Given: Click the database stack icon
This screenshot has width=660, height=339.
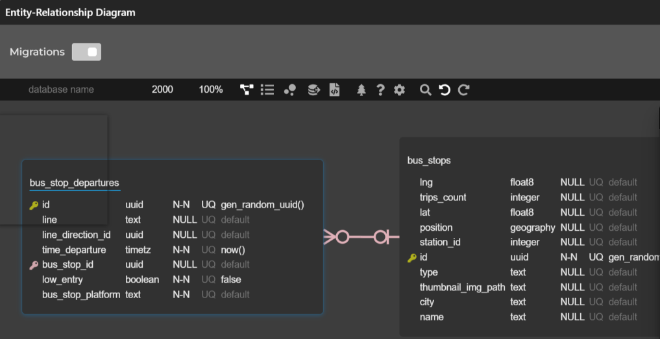Looking at the screenshot, I should point(313,90).
